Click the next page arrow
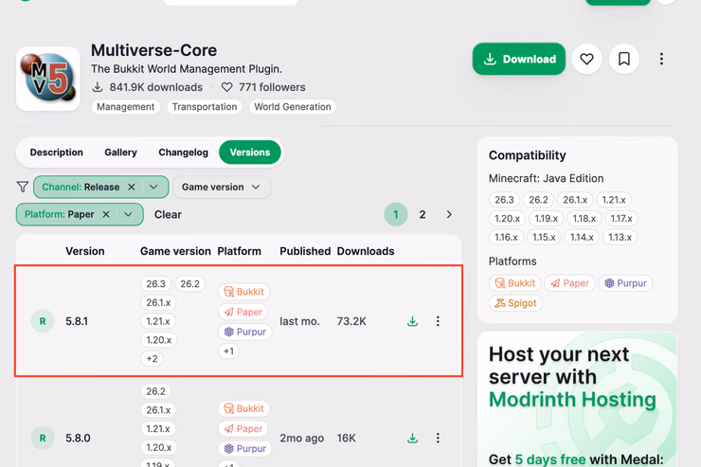 pos(449,214)
